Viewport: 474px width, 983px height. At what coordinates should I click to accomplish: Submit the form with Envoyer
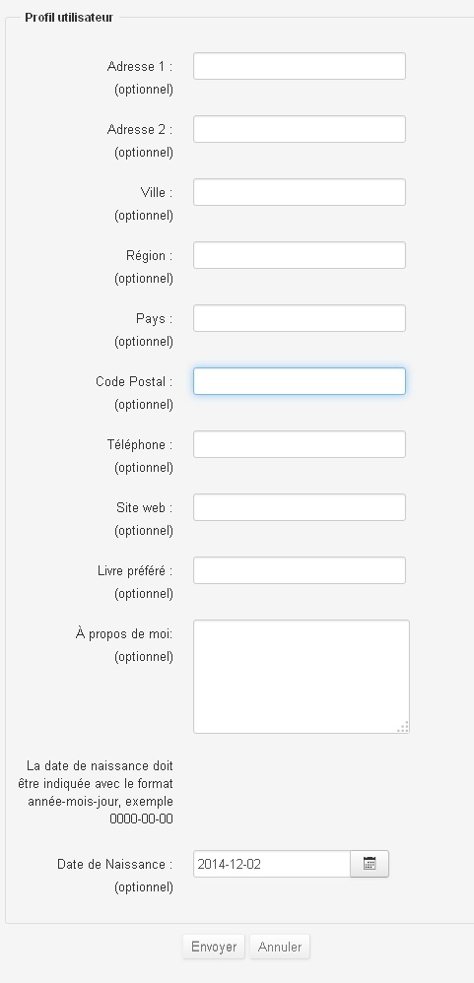214,947
